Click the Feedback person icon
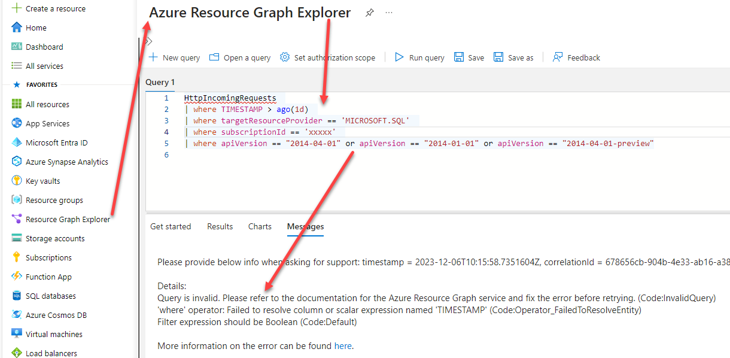The image size is (730, 358). (558, 57)
